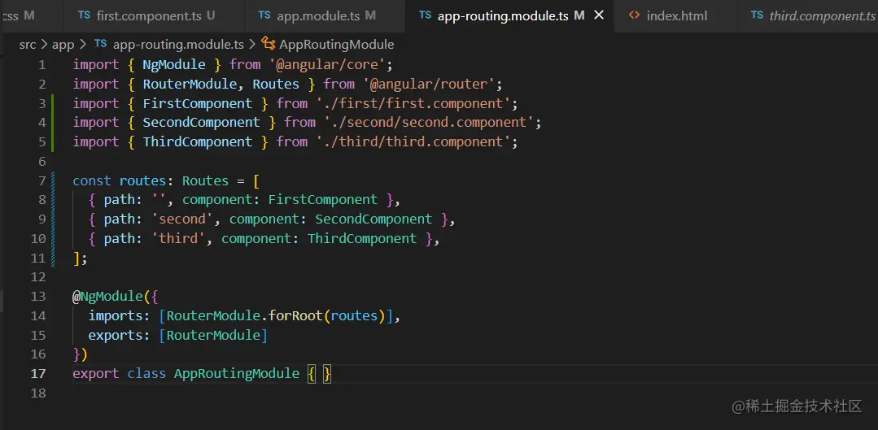The image size is (878, 430).
Task: Click line number 7 in the gutter
Action: (42, 180)
